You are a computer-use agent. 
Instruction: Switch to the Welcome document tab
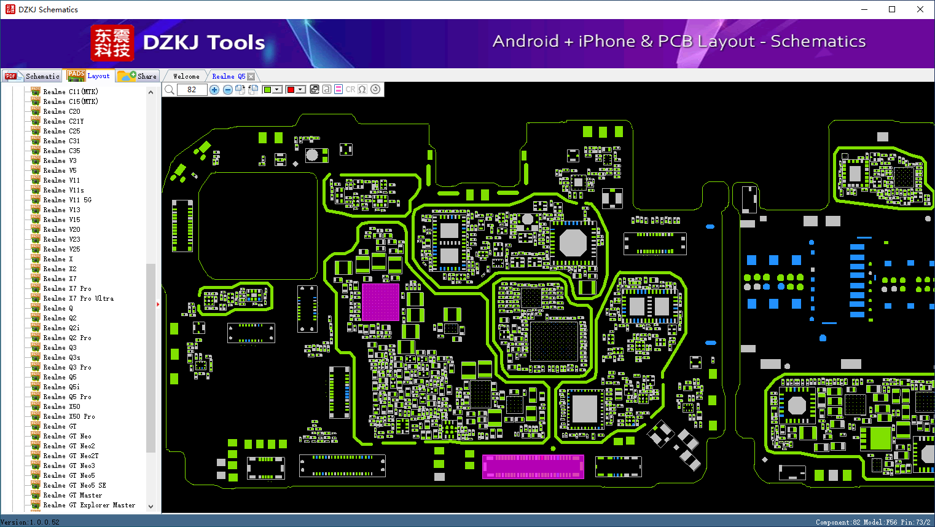click(186, 76)
